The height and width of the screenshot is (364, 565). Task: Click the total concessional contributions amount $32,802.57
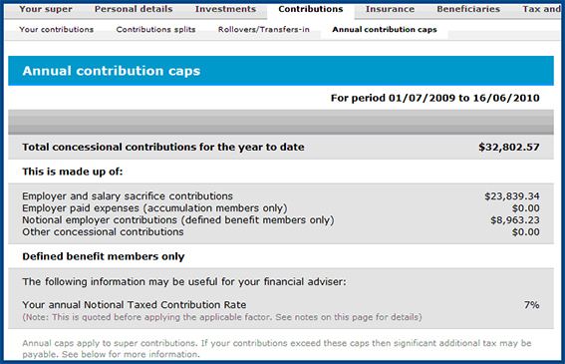click(509, 147)
